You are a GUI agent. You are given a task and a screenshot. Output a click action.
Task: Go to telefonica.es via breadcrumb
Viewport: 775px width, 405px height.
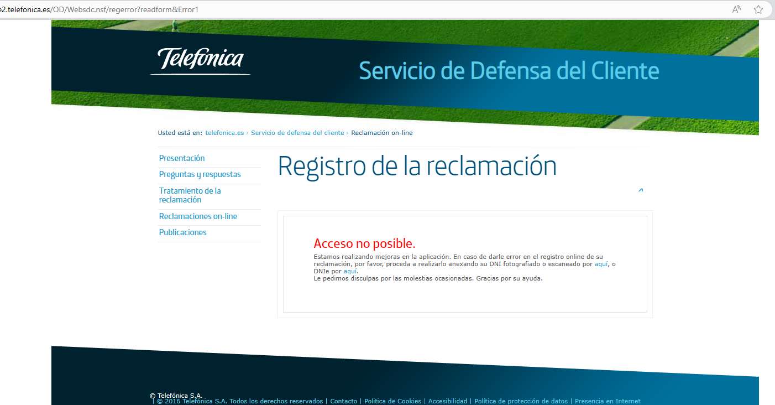224,133
